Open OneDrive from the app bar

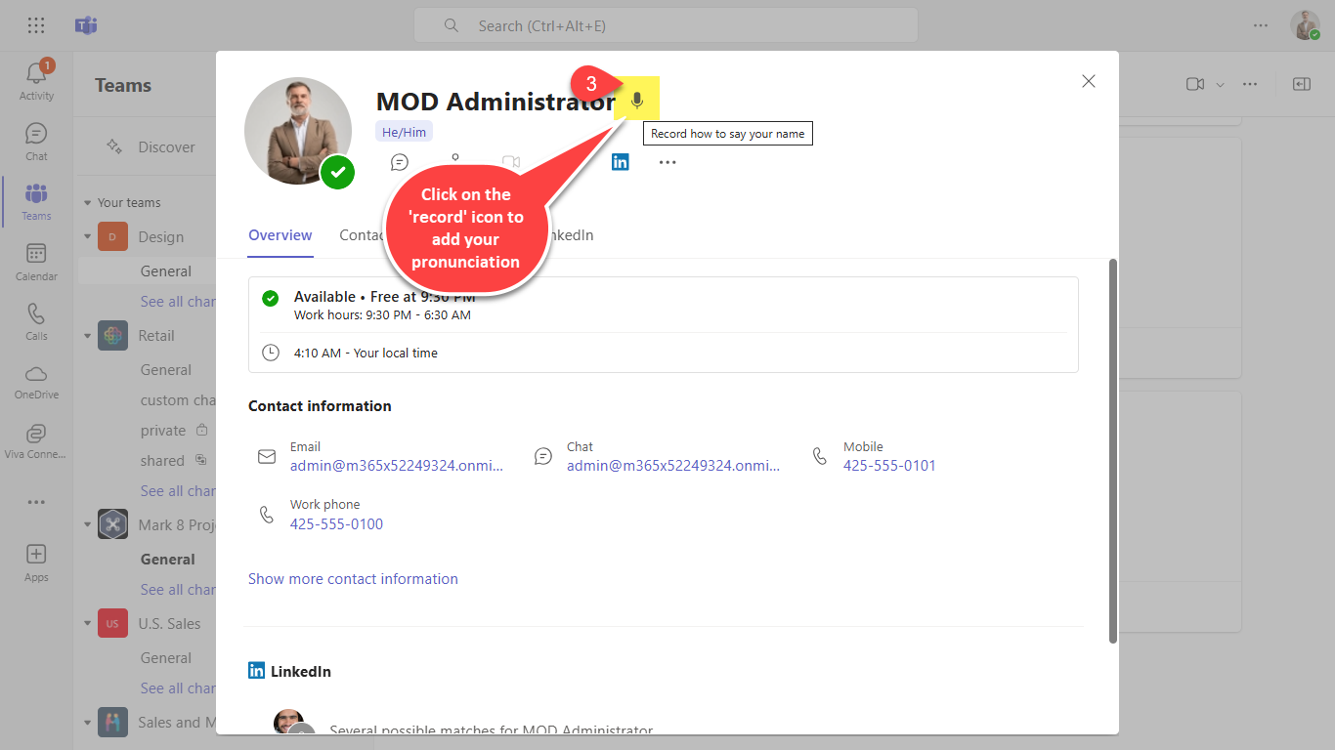tap(36, 381)
